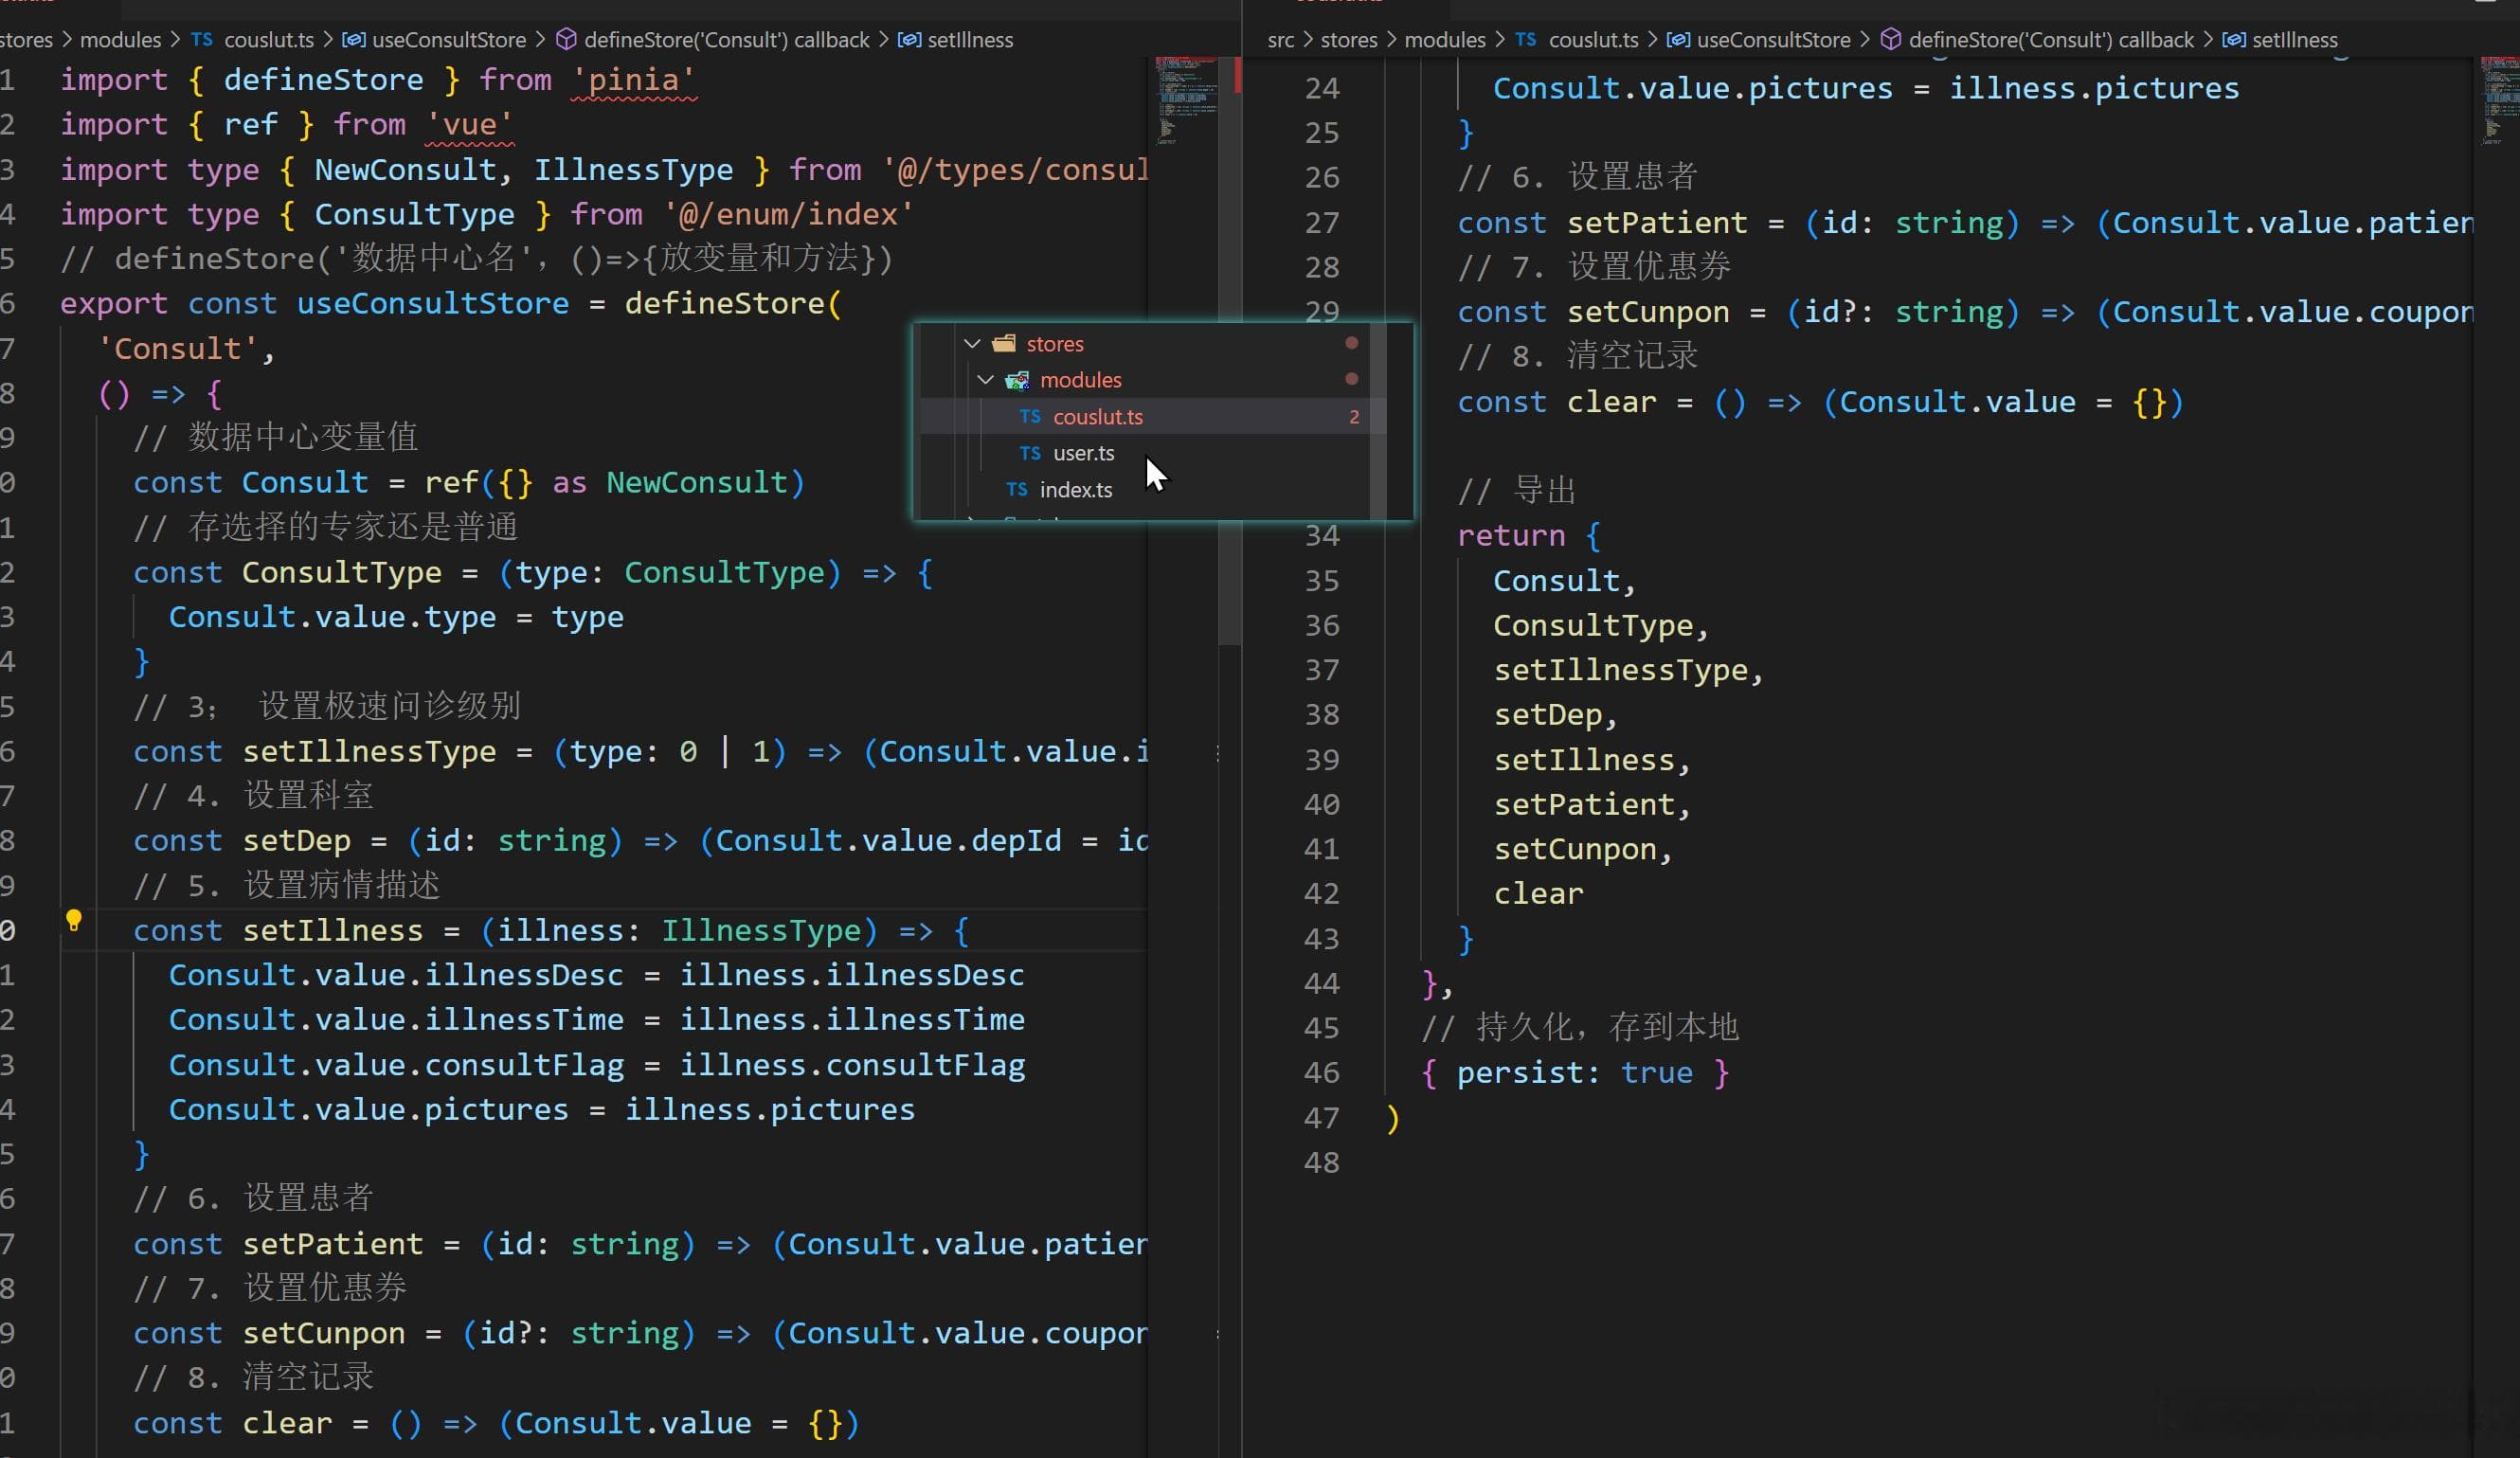The height and width of the screenshot is (1458, 2520).
Task: Click the left editor vertical scrollbar slider
Action: 1230,350
